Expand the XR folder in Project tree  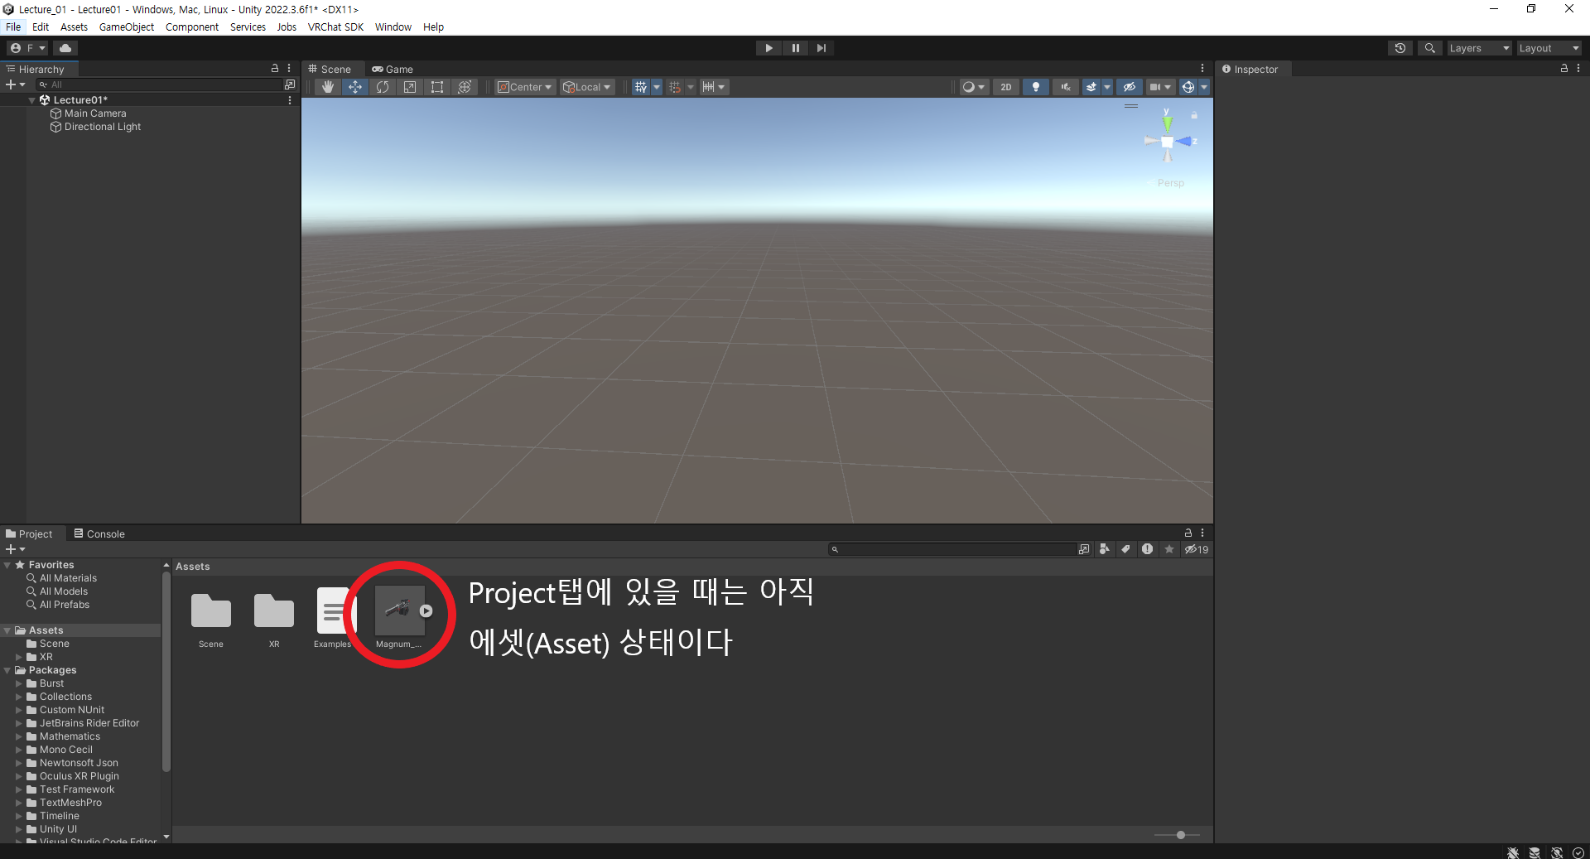[19, 657]
